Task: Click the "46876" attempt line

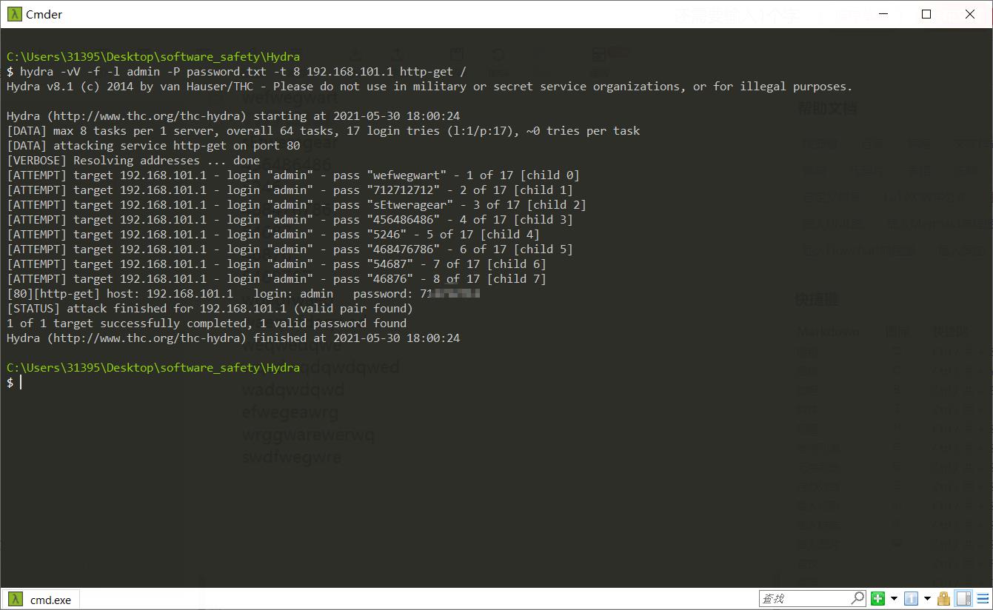Action: tap(276, 279)
